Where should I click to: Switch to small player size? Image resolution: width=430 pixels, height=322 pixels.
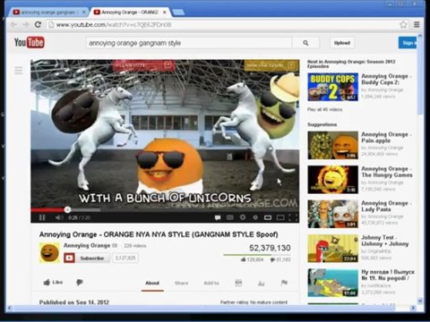click(x=268, y=217)
